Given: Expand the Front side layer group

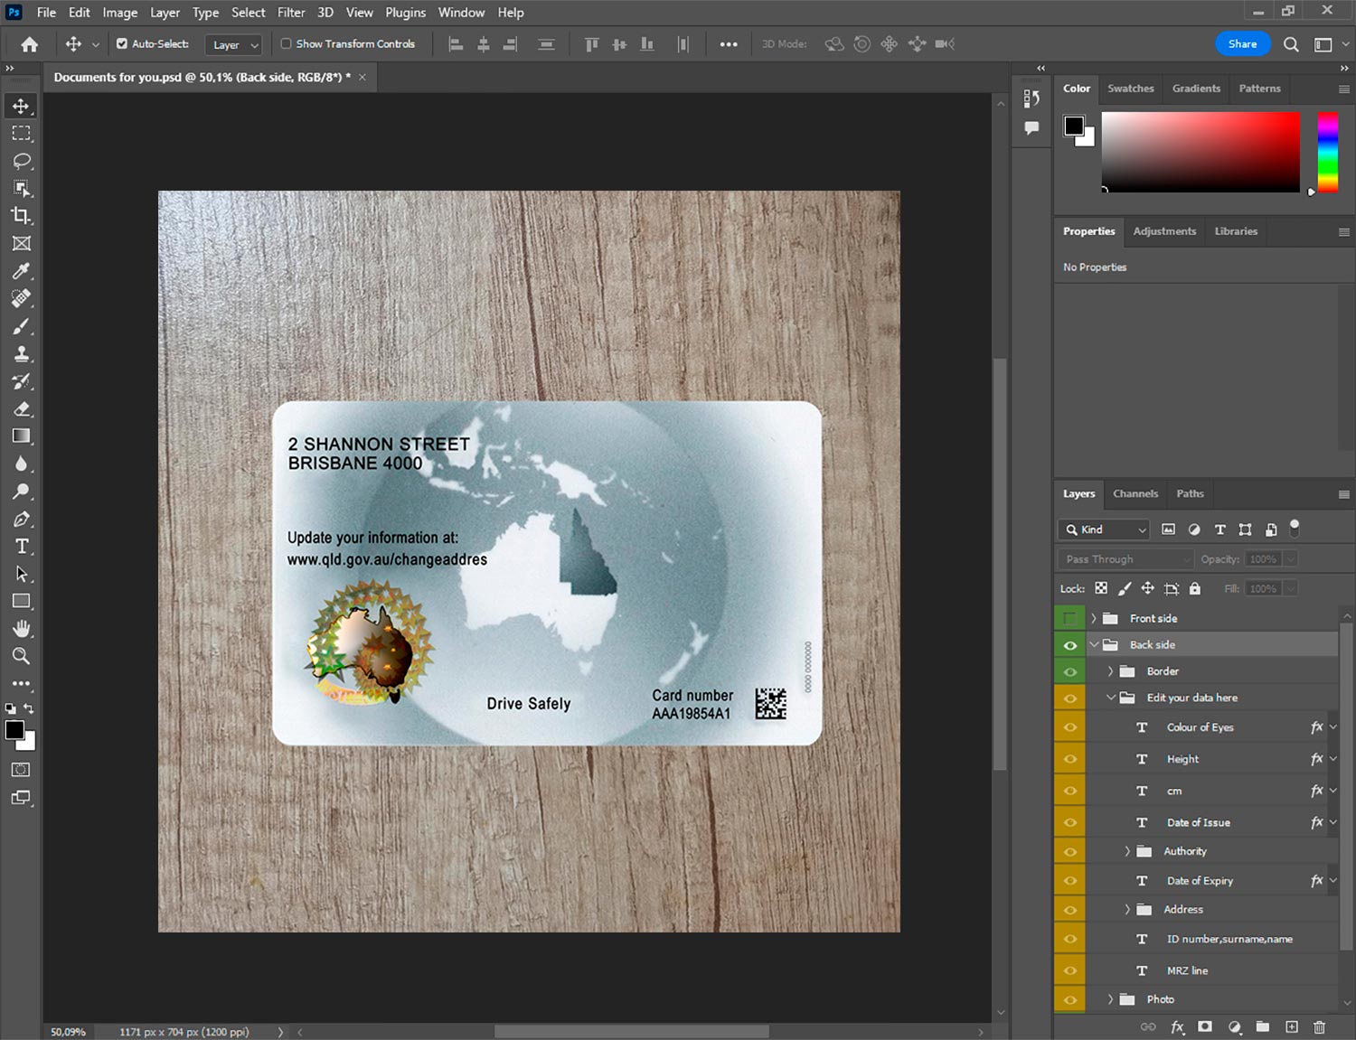Looking at the screenshot, I should [x=1093, y=618].
